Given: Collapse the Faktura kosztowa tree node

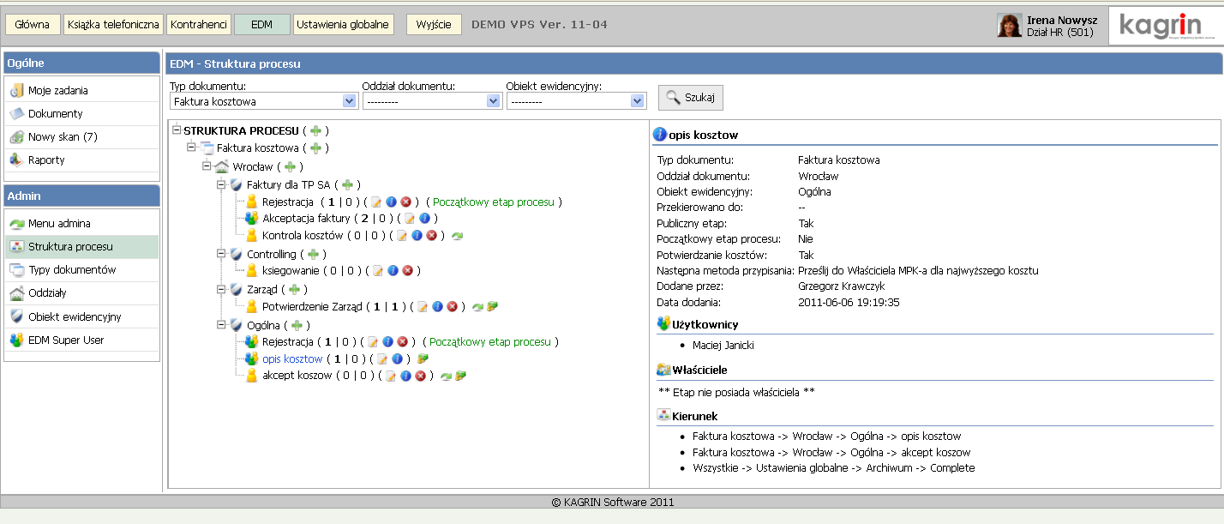Looking at the screenshot, I should 192,148.
